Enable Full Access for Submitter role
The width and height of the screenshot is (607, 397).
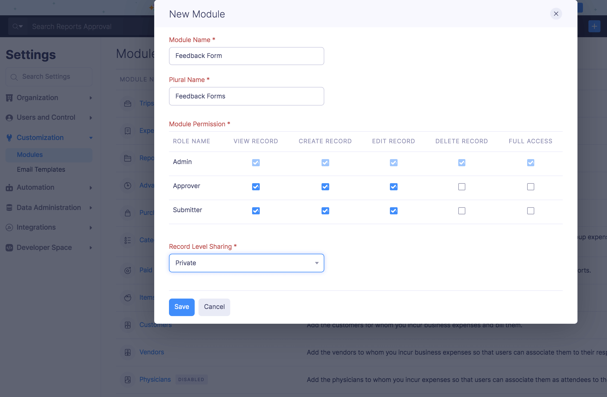[530, 211]
